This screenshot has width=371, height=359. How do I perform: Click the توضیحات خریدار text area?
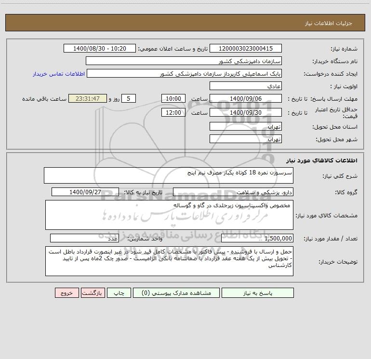pyautogui.click(x=169, y=261)
